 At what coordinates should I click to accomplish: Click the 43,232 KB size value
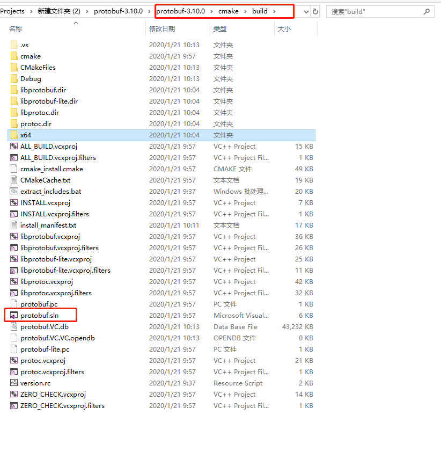coord(298,327)
